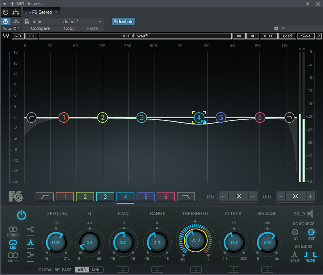Click the circular gauge icon beside routing
The width and height of the screenshot is (323, 275).
tap(6, 12)
